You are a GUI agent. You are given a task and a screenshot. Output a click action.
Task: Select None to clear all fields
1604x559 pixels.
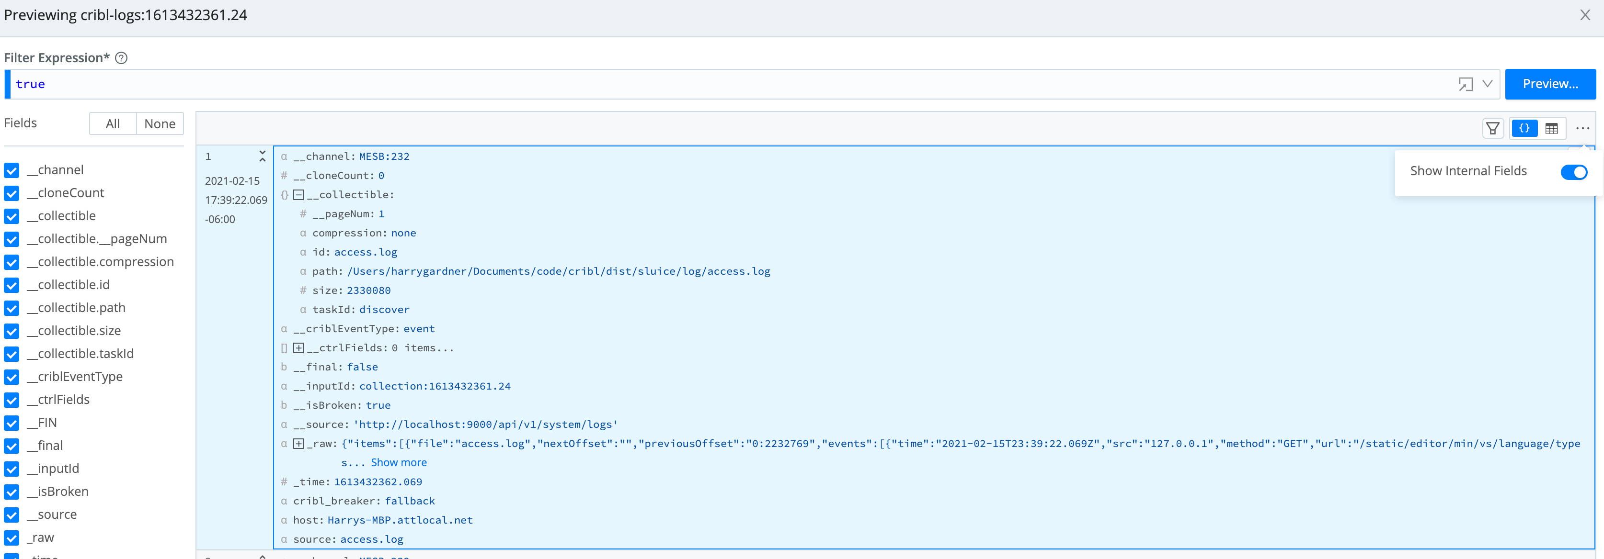coord(160,123)
